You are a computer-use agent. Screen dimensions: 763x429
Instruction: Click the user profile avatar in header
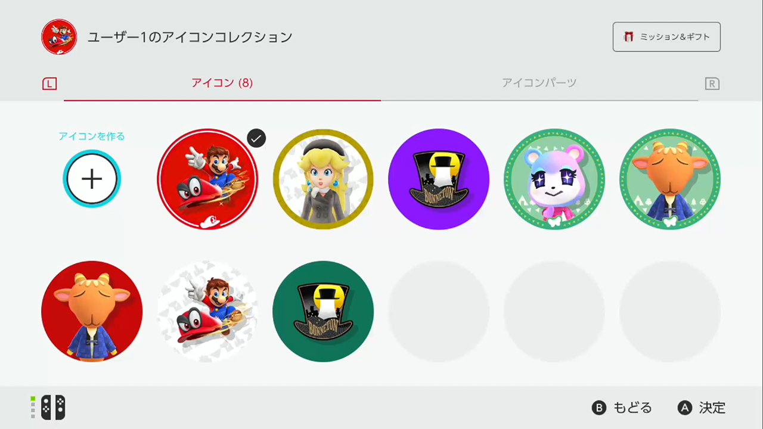[59, 37]
